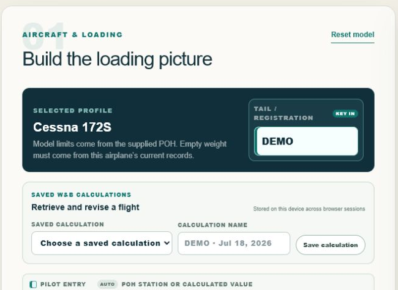Click the Calculation Name input field
Image resolution: width=398 pixels, height=290 pixels.
point(234,244)
